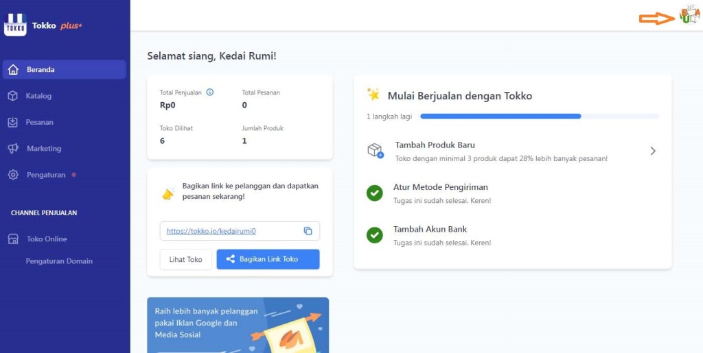Click the Tambah Akun Bank green checkmark
Viewport: 703px width, 353px height.
[374, 235]
